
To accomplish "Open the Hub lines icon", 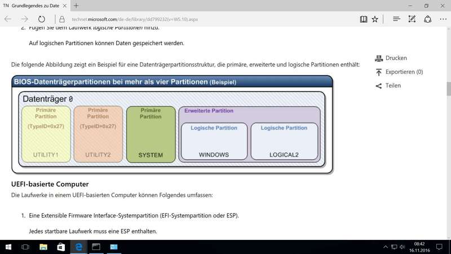I will click(396, 19).
